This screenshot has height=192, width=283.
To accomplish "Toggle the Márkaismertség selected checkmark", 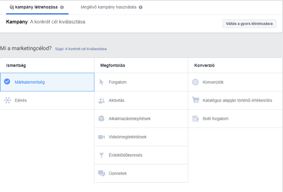I will [x=7, y=82].
